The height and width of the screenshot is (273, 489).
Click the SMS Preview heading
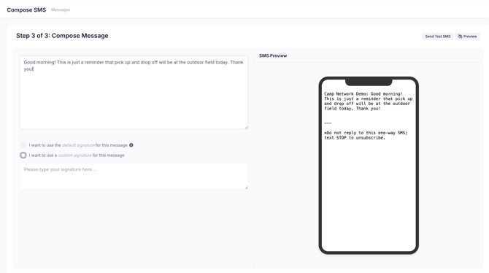(273, 55)
